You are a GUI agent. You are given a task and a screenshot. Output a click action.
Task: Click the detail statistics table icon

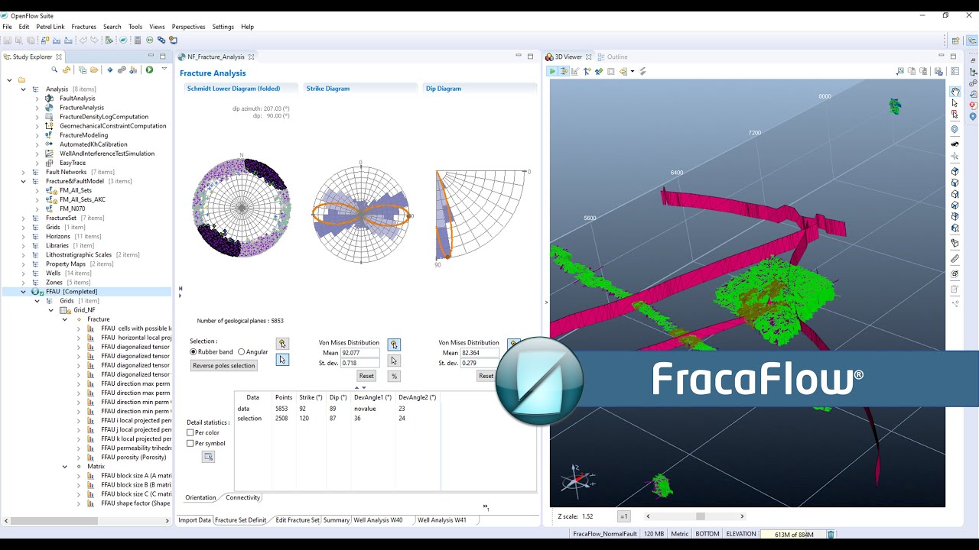[208, 457]
